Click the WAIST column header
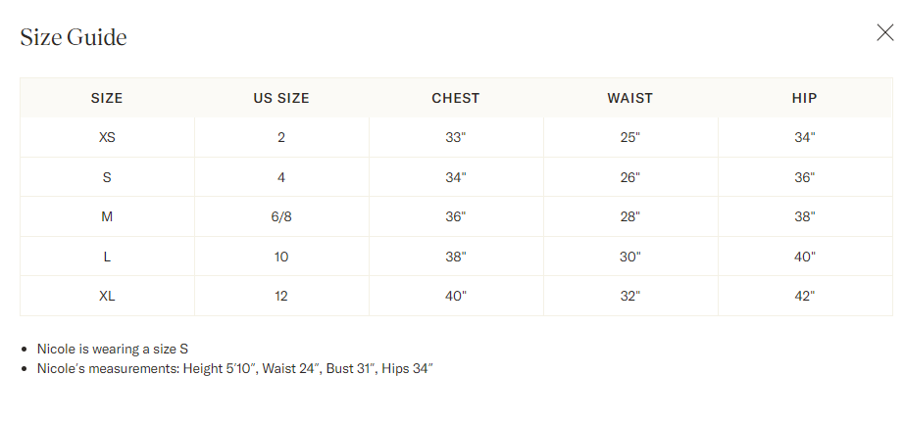The height and width of the screenshot is (422, 904). pos(630,98)
